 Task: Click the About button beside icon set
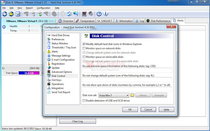tap(143, 95)
